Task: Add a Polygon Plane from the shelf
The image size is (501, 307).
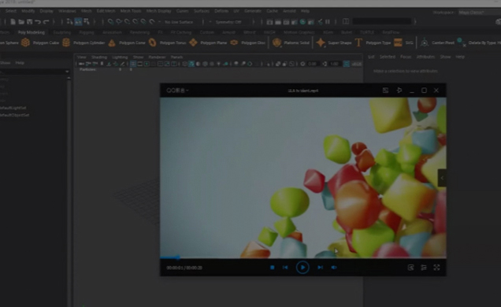Action: (193, 43)
